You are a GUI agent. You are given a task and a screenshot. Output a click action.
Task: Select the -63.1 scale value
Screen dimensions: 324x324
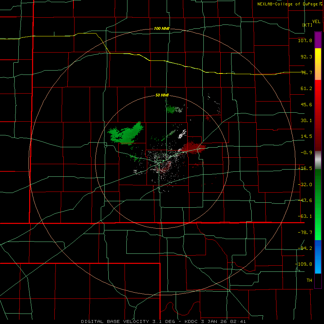click(x=305, y=216)
